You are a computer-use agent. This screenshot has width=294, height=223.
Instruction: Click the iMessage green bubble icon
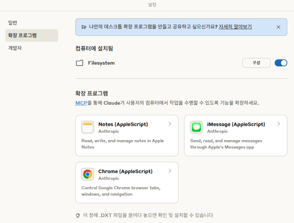point(196,127)
